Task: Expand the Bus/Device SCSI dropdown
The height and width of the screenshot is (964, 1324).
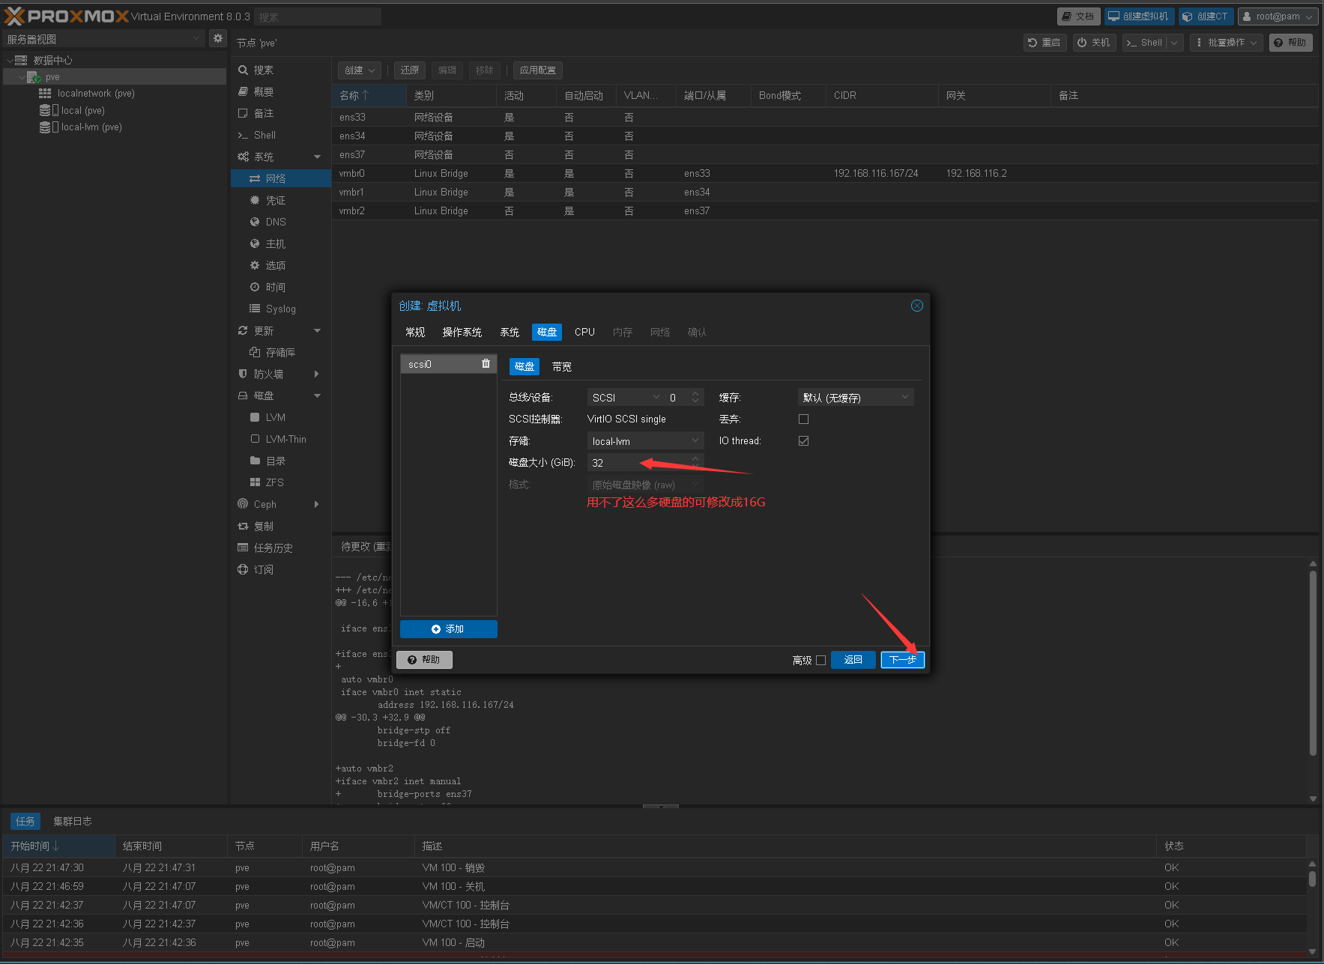Action: 625,398
